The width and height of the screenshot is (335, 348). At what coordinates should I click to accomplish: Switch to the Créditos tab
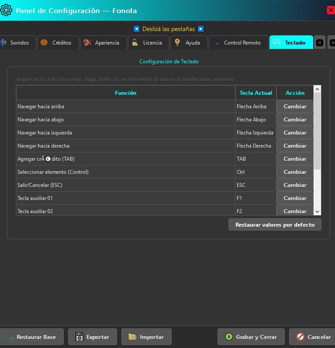tap(58, 42)
